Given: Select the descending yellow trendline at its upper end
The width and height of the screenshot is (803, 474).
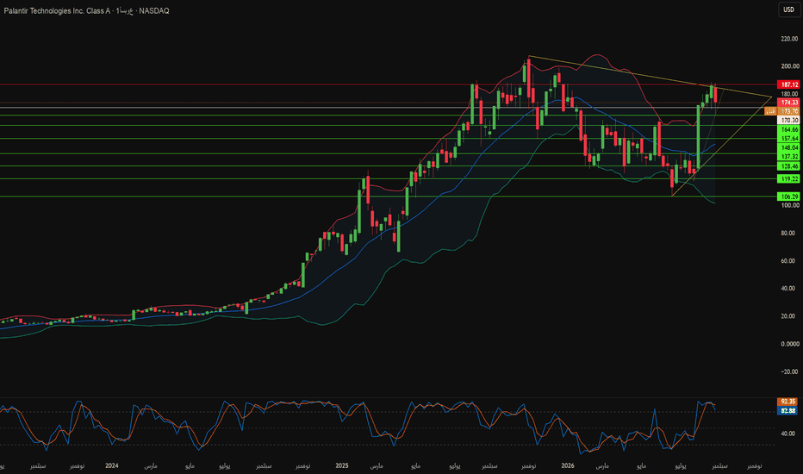Looking at the screenshot, I should coord(530,56).
